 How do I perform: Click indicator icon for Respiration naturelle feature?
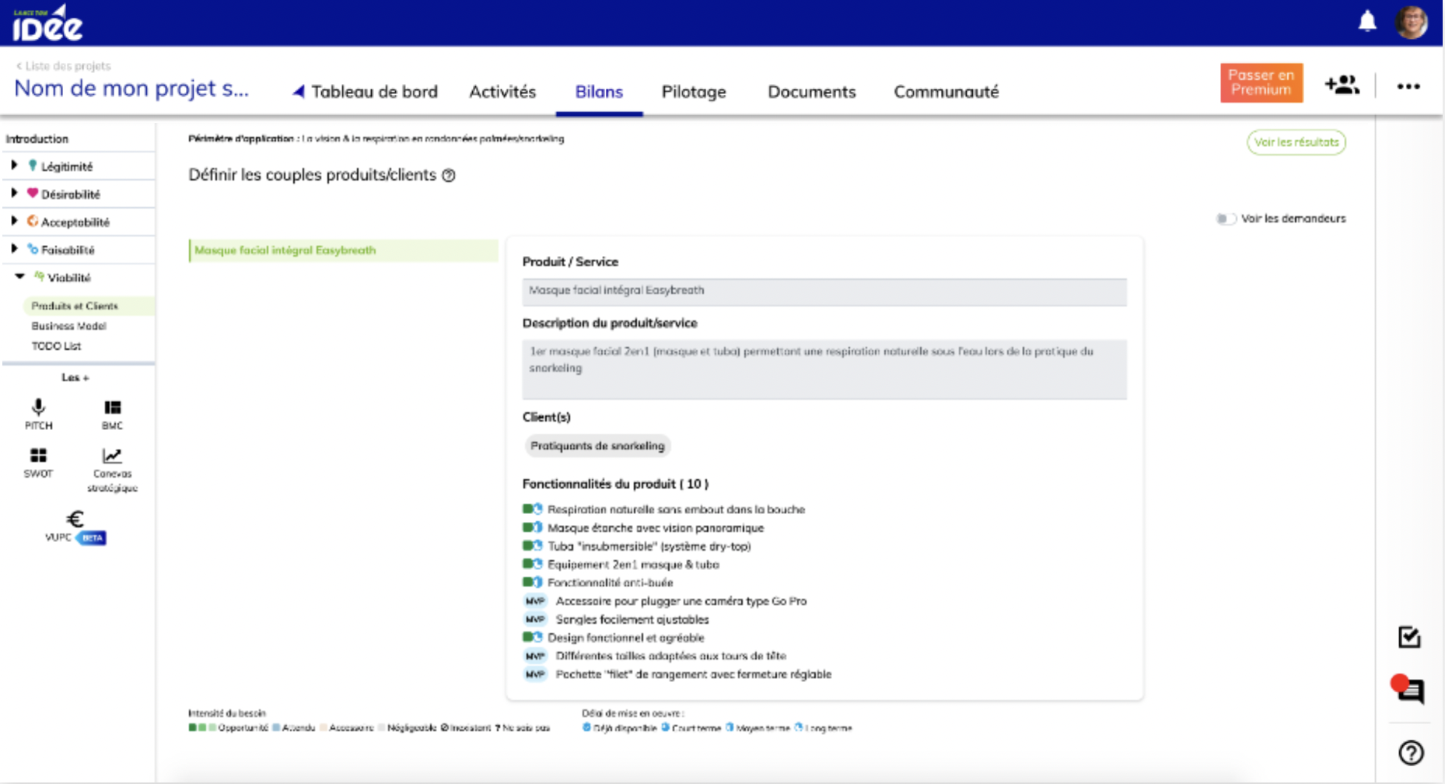pos(532,509)
